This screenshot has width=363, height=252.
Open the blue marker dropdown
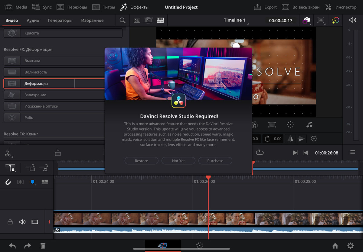[33, 182]
